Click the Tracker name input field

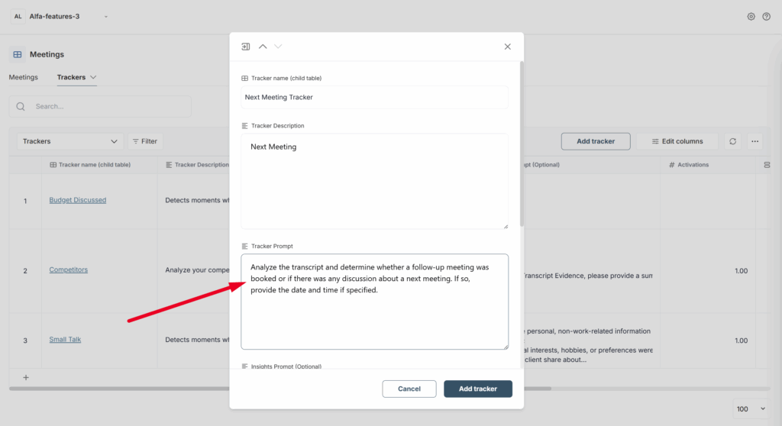click(374, 97)
